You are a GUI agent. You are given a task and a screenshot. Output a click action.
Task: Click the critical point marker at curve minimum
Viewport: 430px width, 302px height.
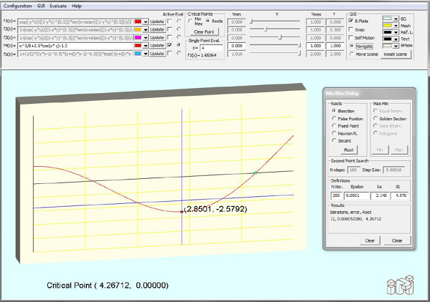coord(181,211)
